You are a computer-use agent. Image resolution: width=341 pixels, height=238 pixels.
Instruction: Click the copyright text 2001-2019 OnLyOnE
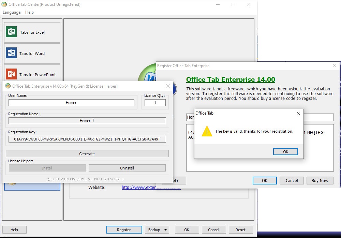tap(85, 179)
